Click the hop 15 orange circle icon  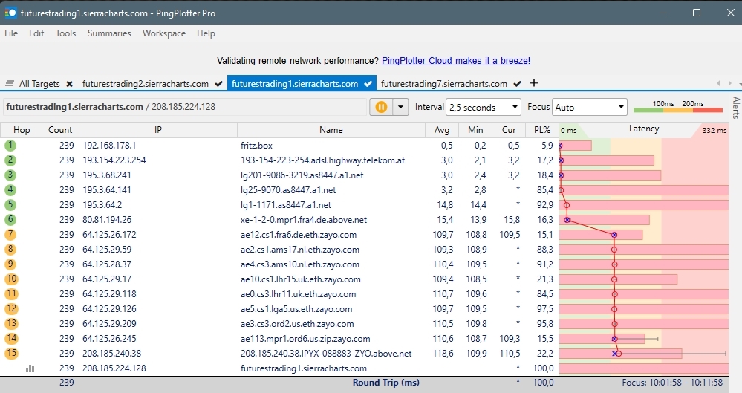(x=11, y=353)
